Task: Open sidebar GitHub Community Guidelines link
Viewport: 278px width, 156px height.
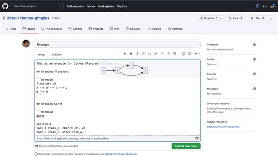Action: click(223, 127)
